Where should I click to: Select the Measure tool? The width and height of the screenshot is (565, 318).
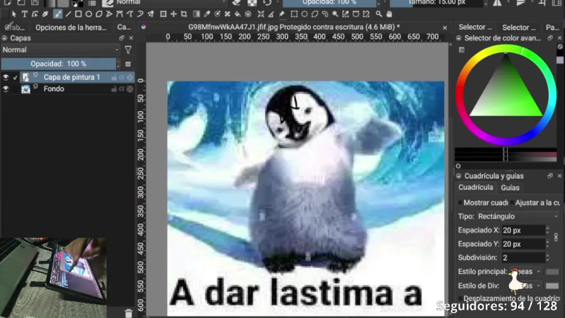tap(271, 14)
